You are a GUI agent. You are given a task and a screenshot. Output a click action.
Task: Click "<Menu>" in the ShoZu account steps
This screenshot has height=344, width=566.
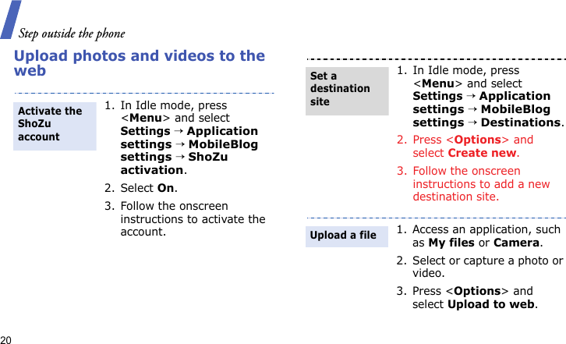(141, 119)
